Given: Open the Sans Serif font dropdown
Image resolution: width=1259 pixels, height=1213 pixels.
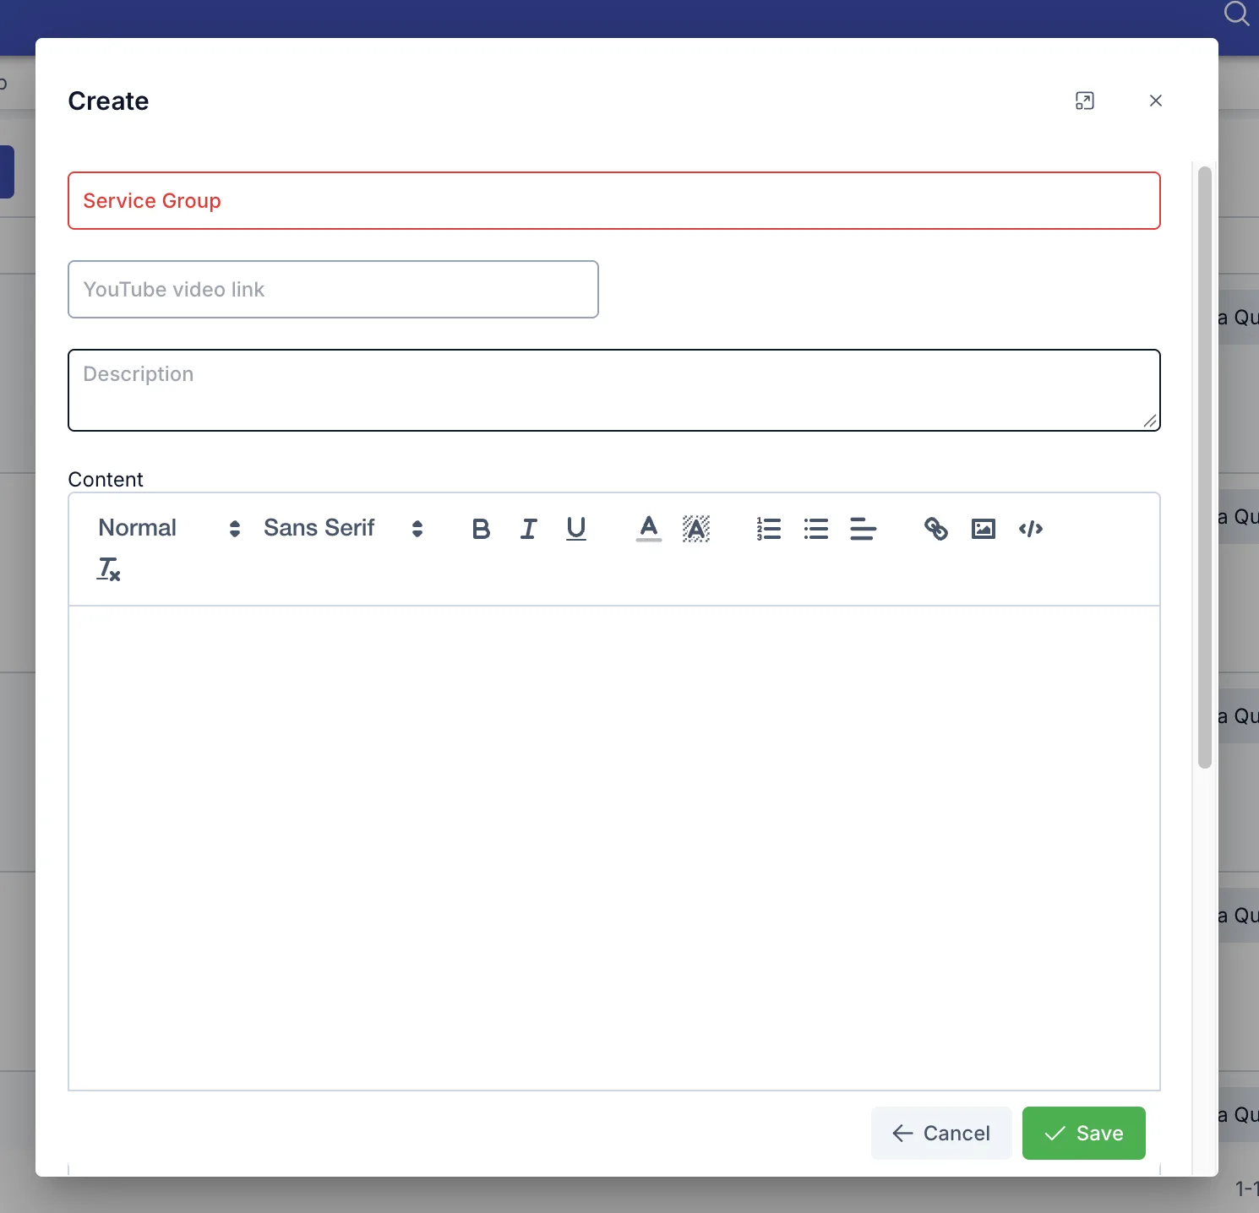Looking at the screenshot, I should click(x=342, y=528).
